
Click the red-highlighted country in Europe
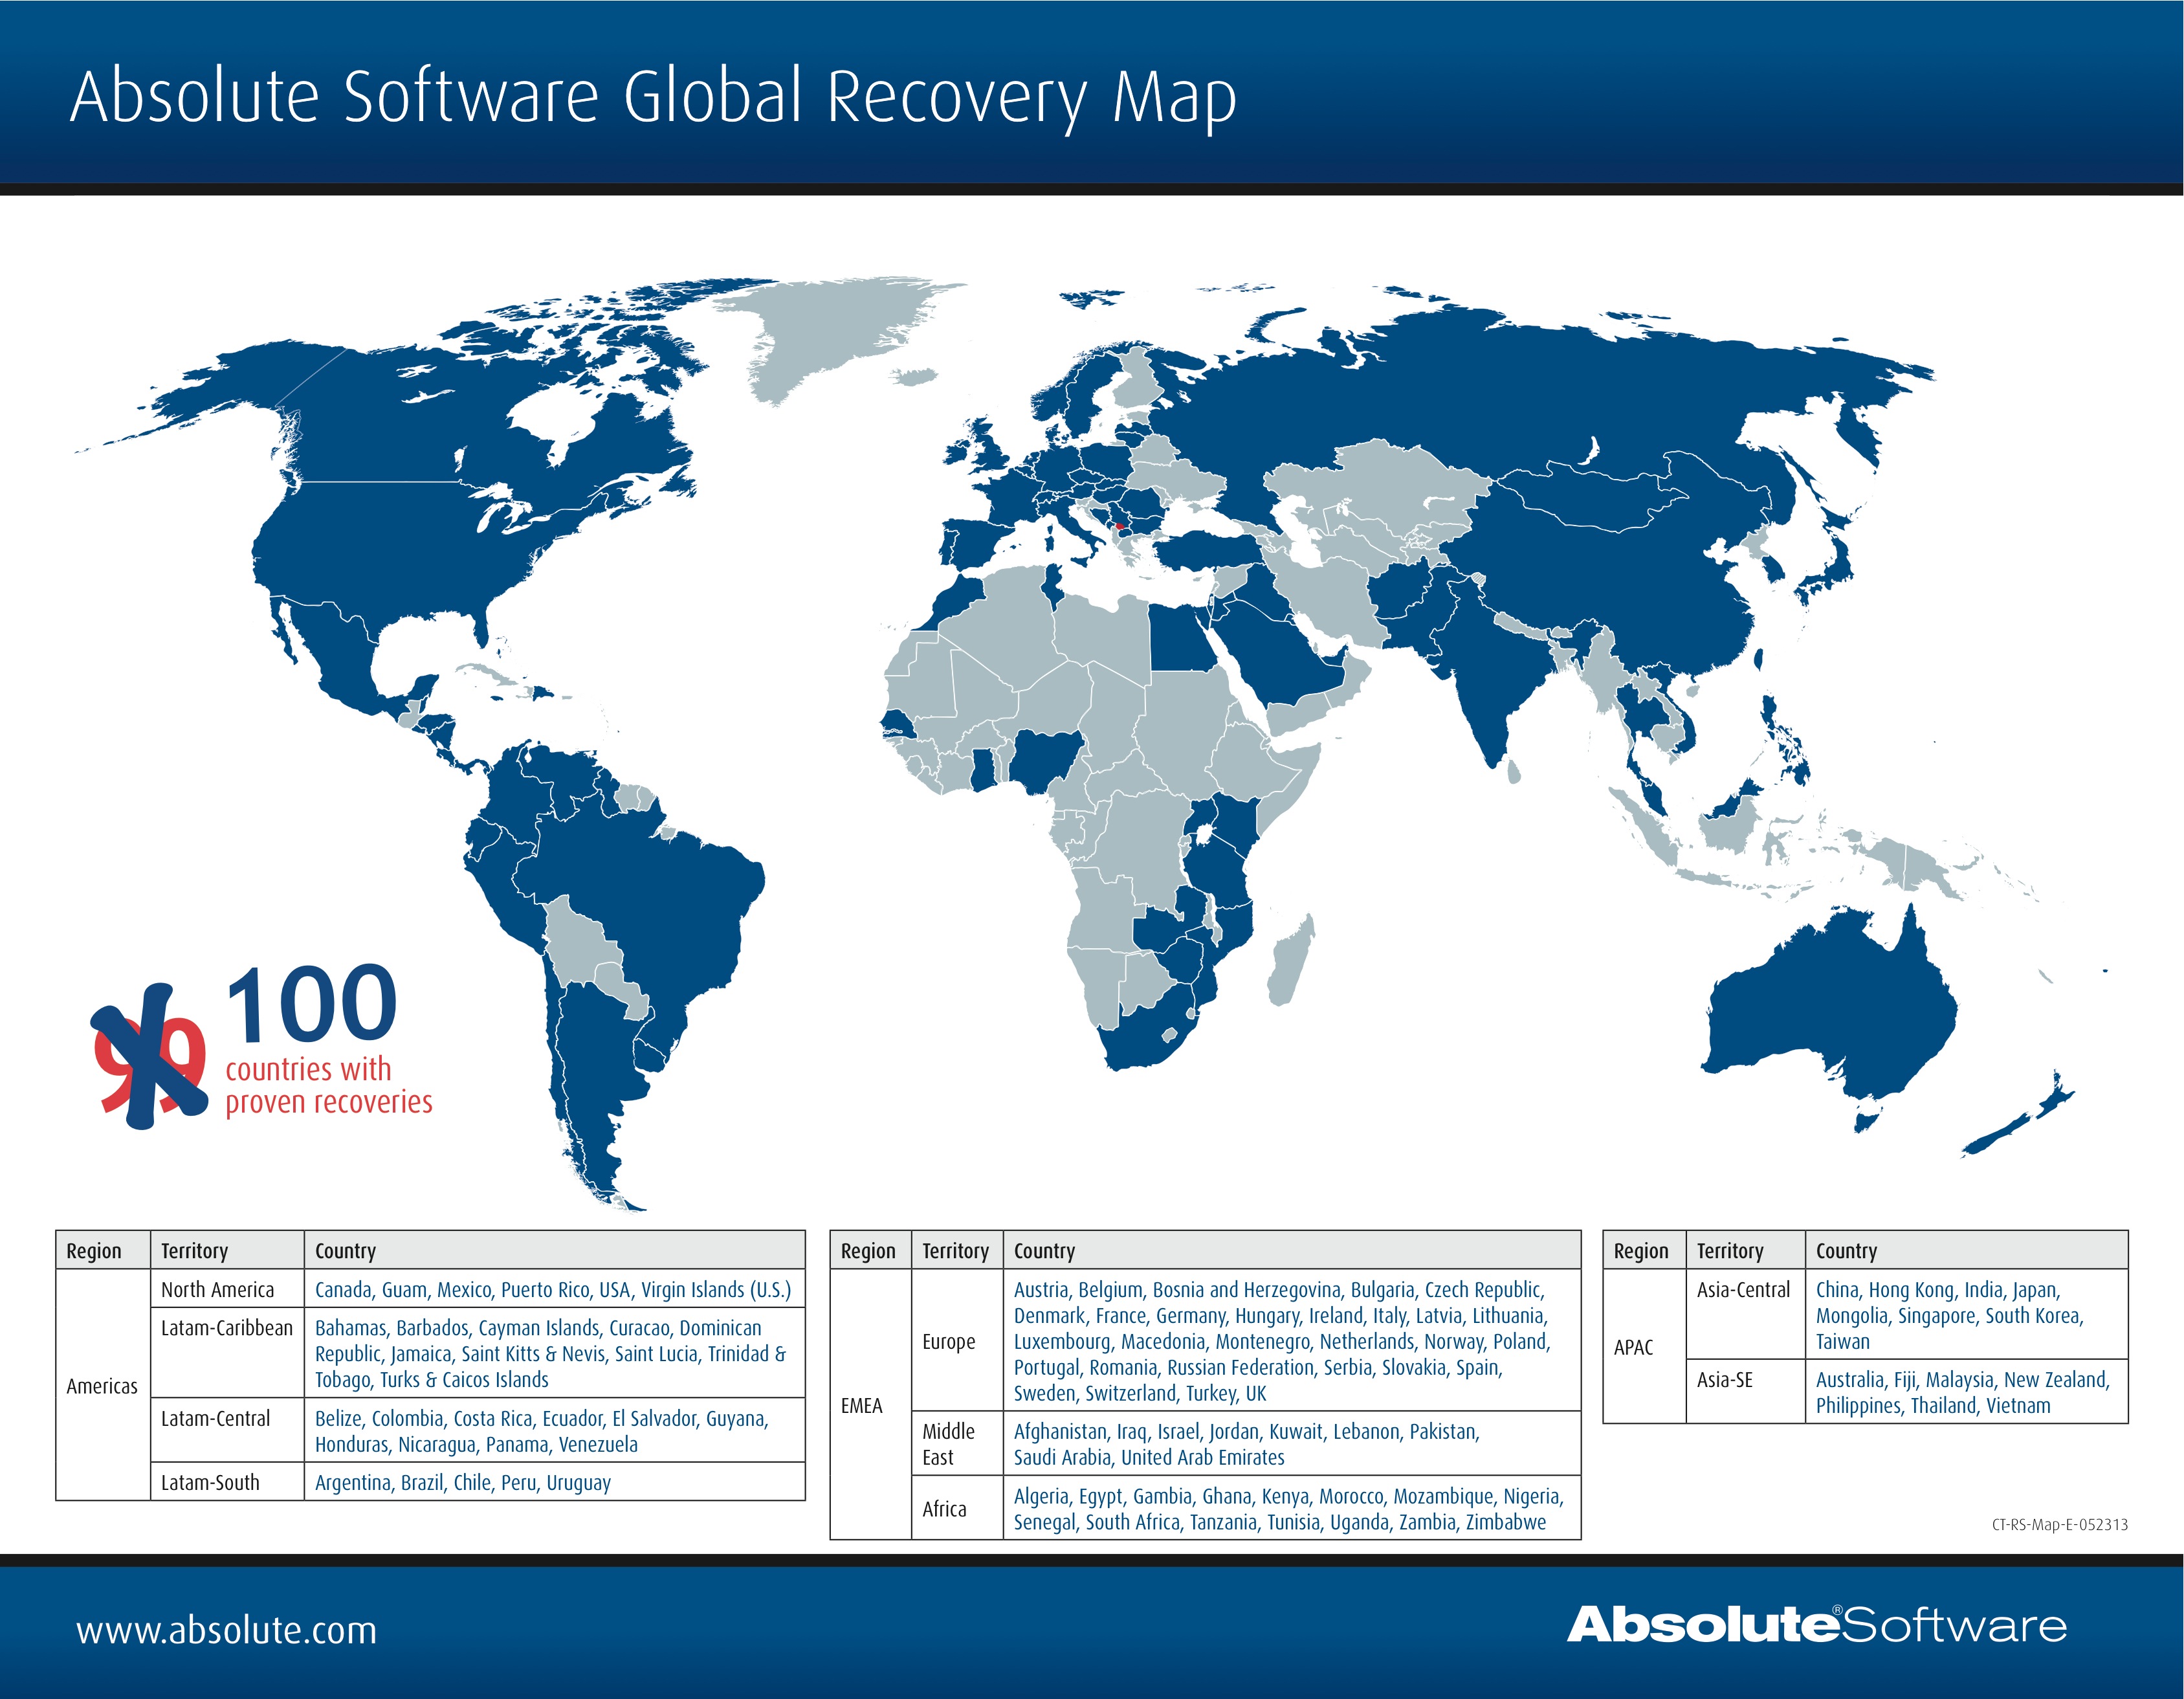click(1119, 526)
